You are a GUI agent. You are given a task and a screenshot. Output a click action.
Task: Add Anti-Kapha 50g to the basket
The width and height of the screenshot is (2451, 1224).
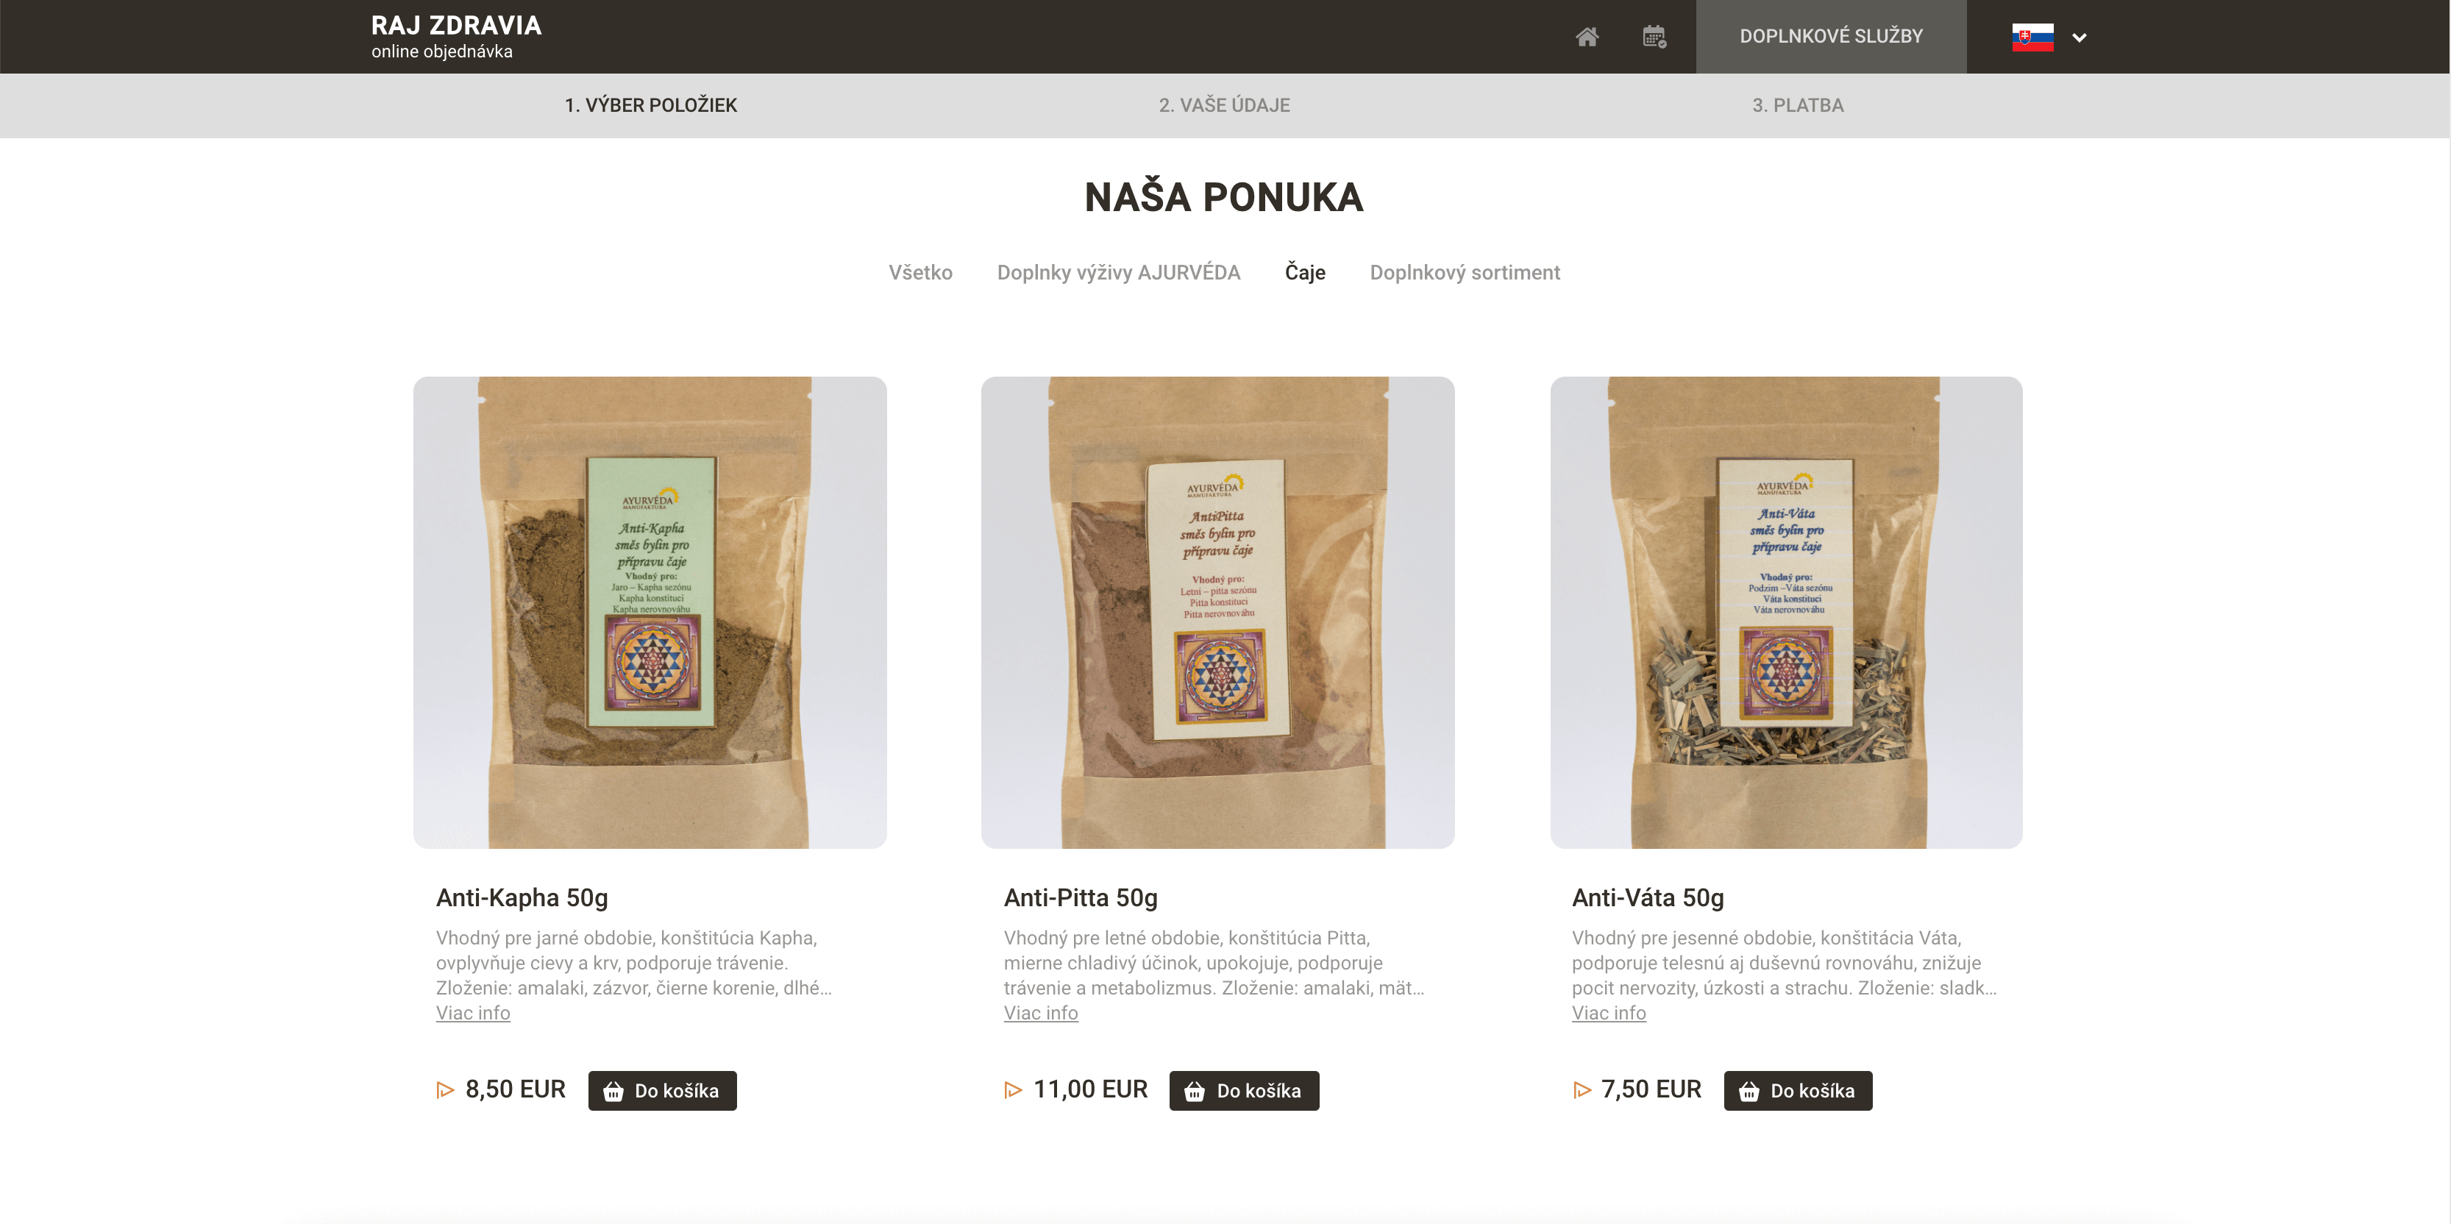click(662, 1091)
